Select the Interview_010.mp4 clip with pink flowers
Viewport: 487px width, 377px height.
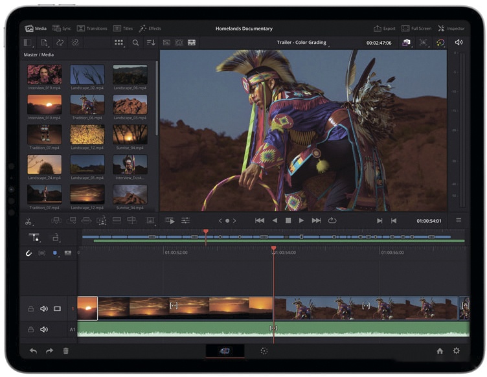[x=45, y=74]
